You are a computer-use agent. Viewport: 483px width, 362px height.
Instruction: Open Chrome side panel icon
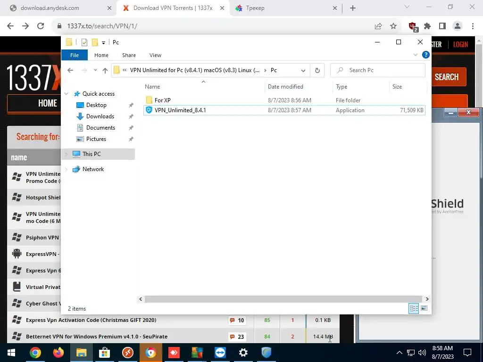pyautogui.click(x=442, y=26)
